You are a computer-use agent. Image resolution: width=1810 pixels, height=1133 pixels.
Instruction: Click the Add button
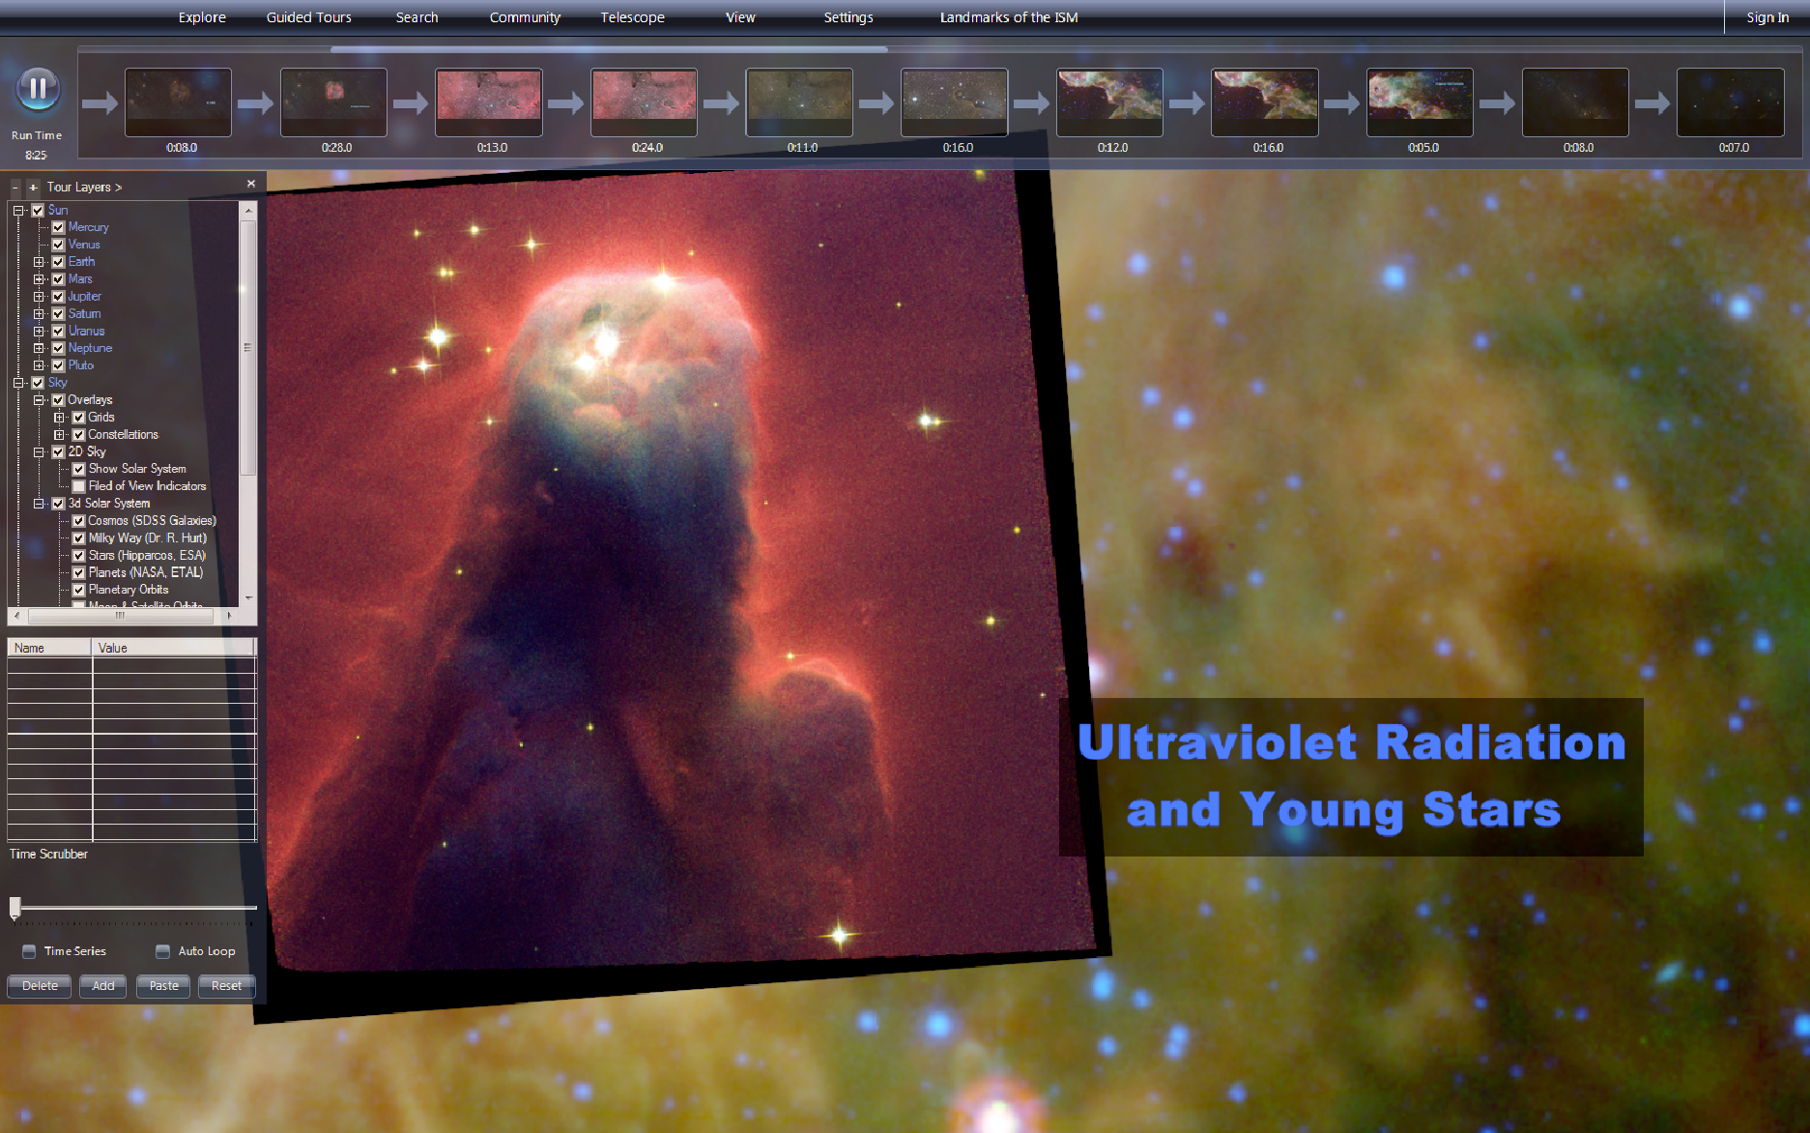(x=103, y=986)
